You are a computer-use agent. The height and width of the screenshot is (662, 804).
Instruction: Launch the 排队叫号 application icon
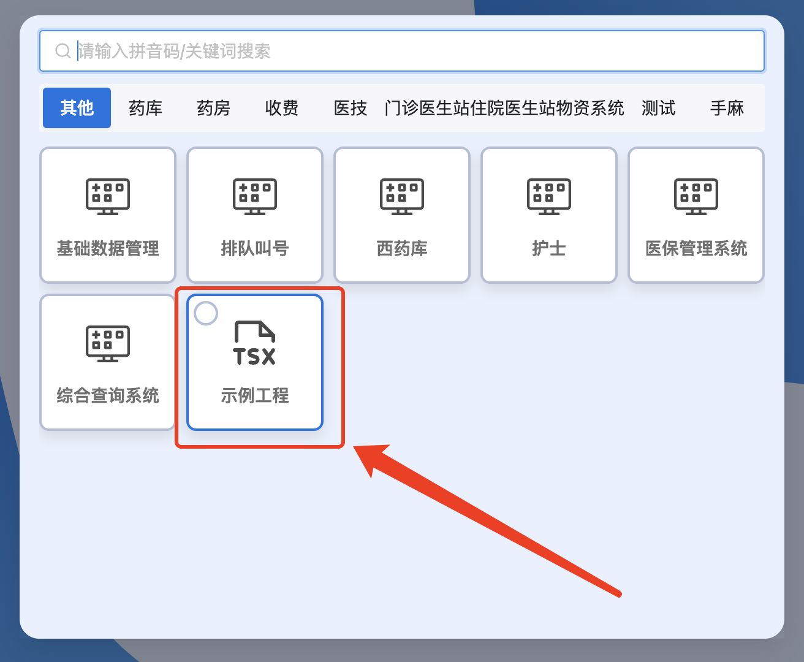point(254,215)
